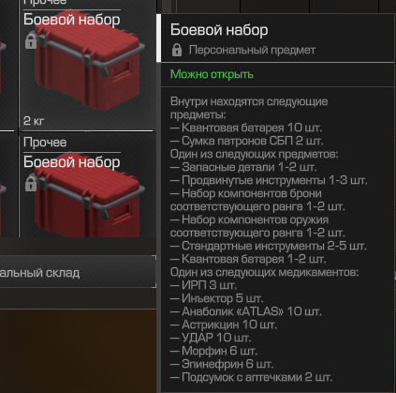Click the Один из следующих медикаментов heading
Screen dimensions: 396x393
(264, 272)
